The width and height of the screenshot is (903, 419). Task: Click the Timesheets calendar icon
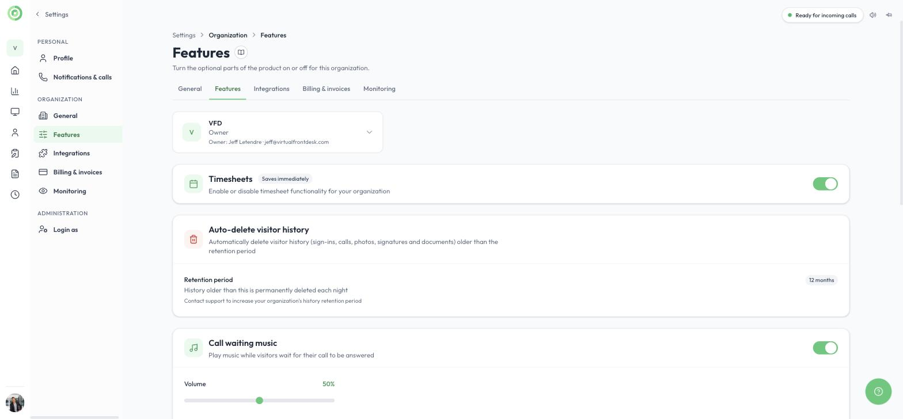point(193,184)
